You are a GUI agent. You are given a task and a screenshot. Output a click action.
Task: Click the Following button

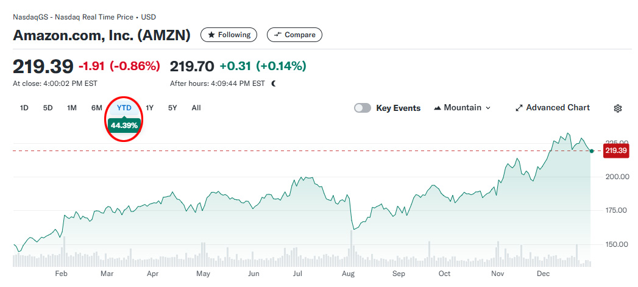[x=229, y=35]
